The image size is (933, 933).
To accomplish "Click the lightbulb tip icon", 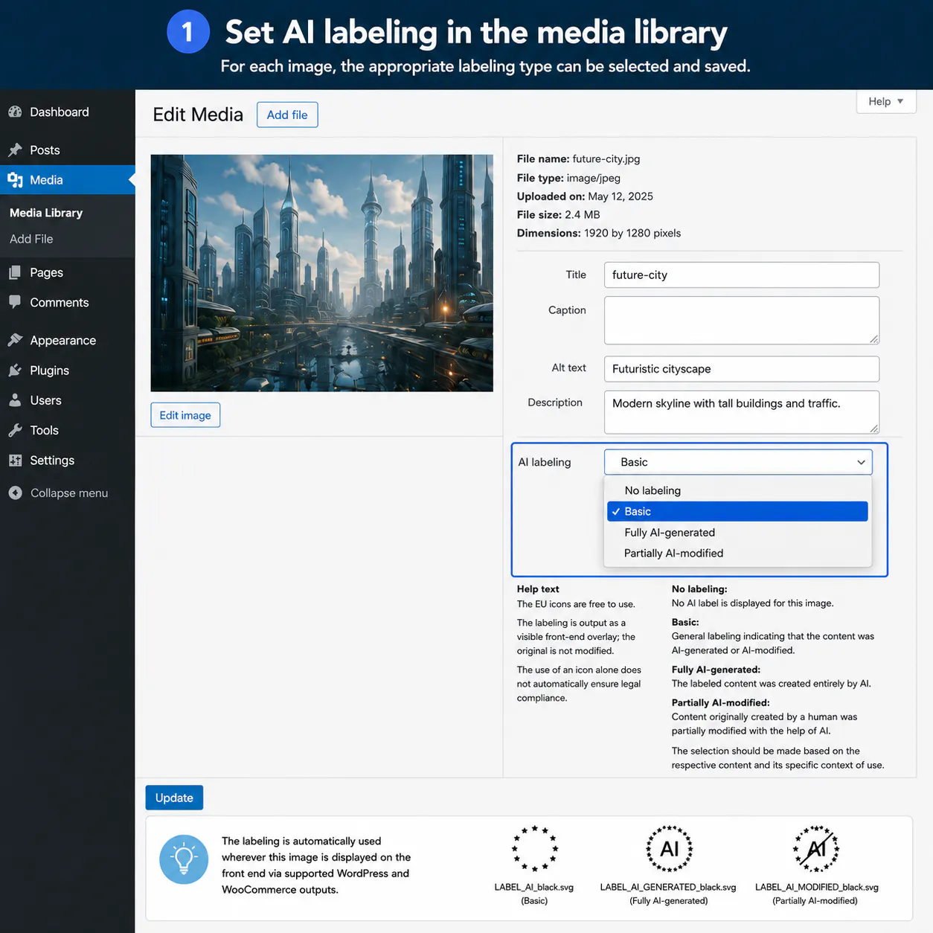I will coord(184,859).
